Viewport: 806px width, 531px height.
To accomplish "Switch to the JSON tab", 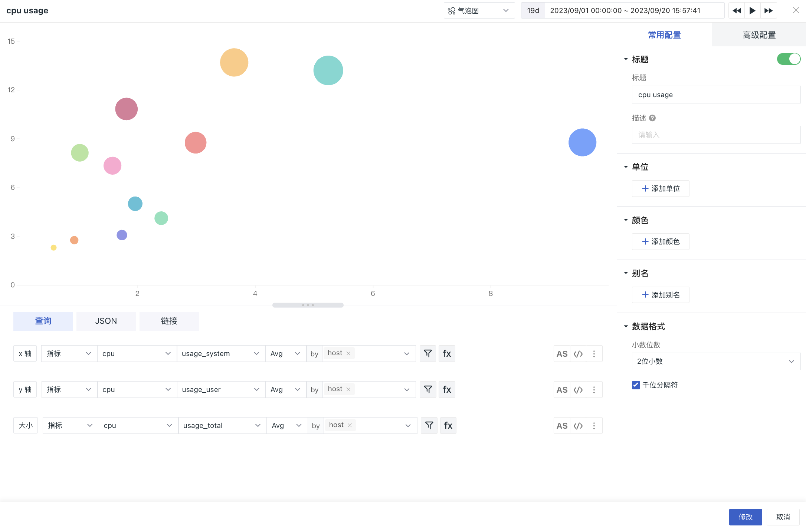I will (x=106, y=321).
